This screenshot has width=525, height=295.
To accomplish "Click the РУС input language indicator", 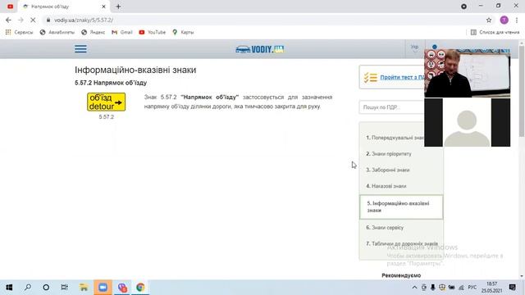I will click(472, 288).
